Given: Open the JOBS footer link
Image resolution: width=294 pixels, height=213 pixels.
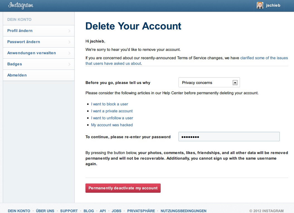Looking at the screenshot, I should pos(116,211).
